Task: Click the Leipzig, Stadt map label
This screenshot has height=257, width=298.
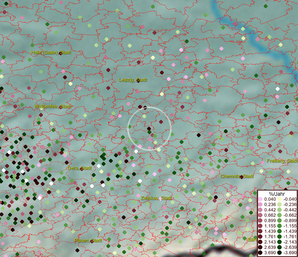Action: [133, 80]
